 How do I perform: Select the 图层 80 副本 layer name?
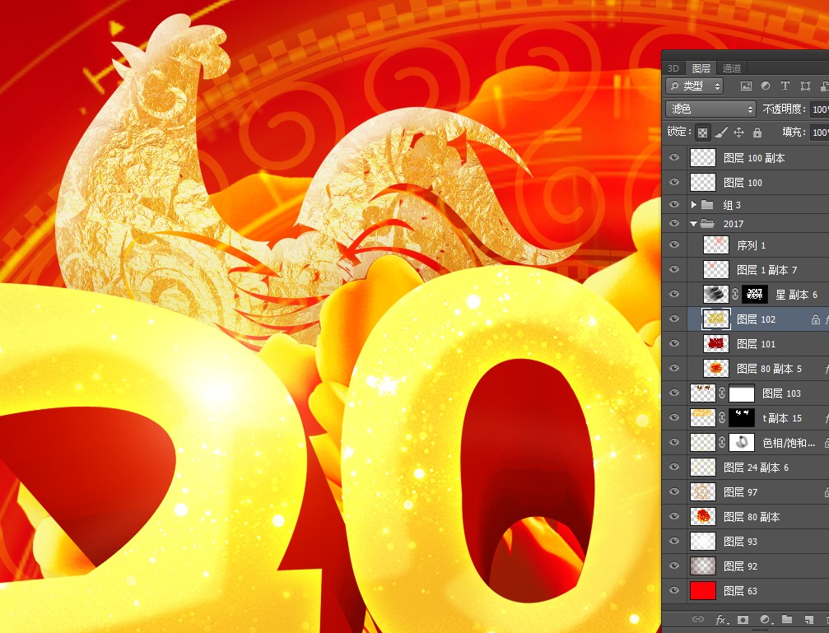click(752, 517)
